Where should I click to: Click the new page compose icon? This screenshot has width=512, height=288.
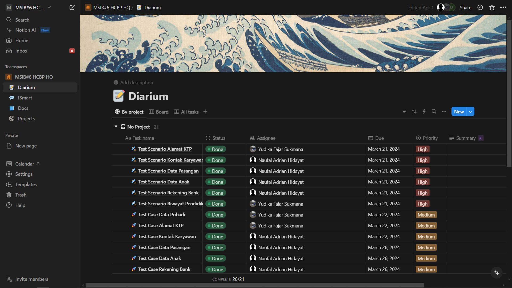[x=72, y=7]
